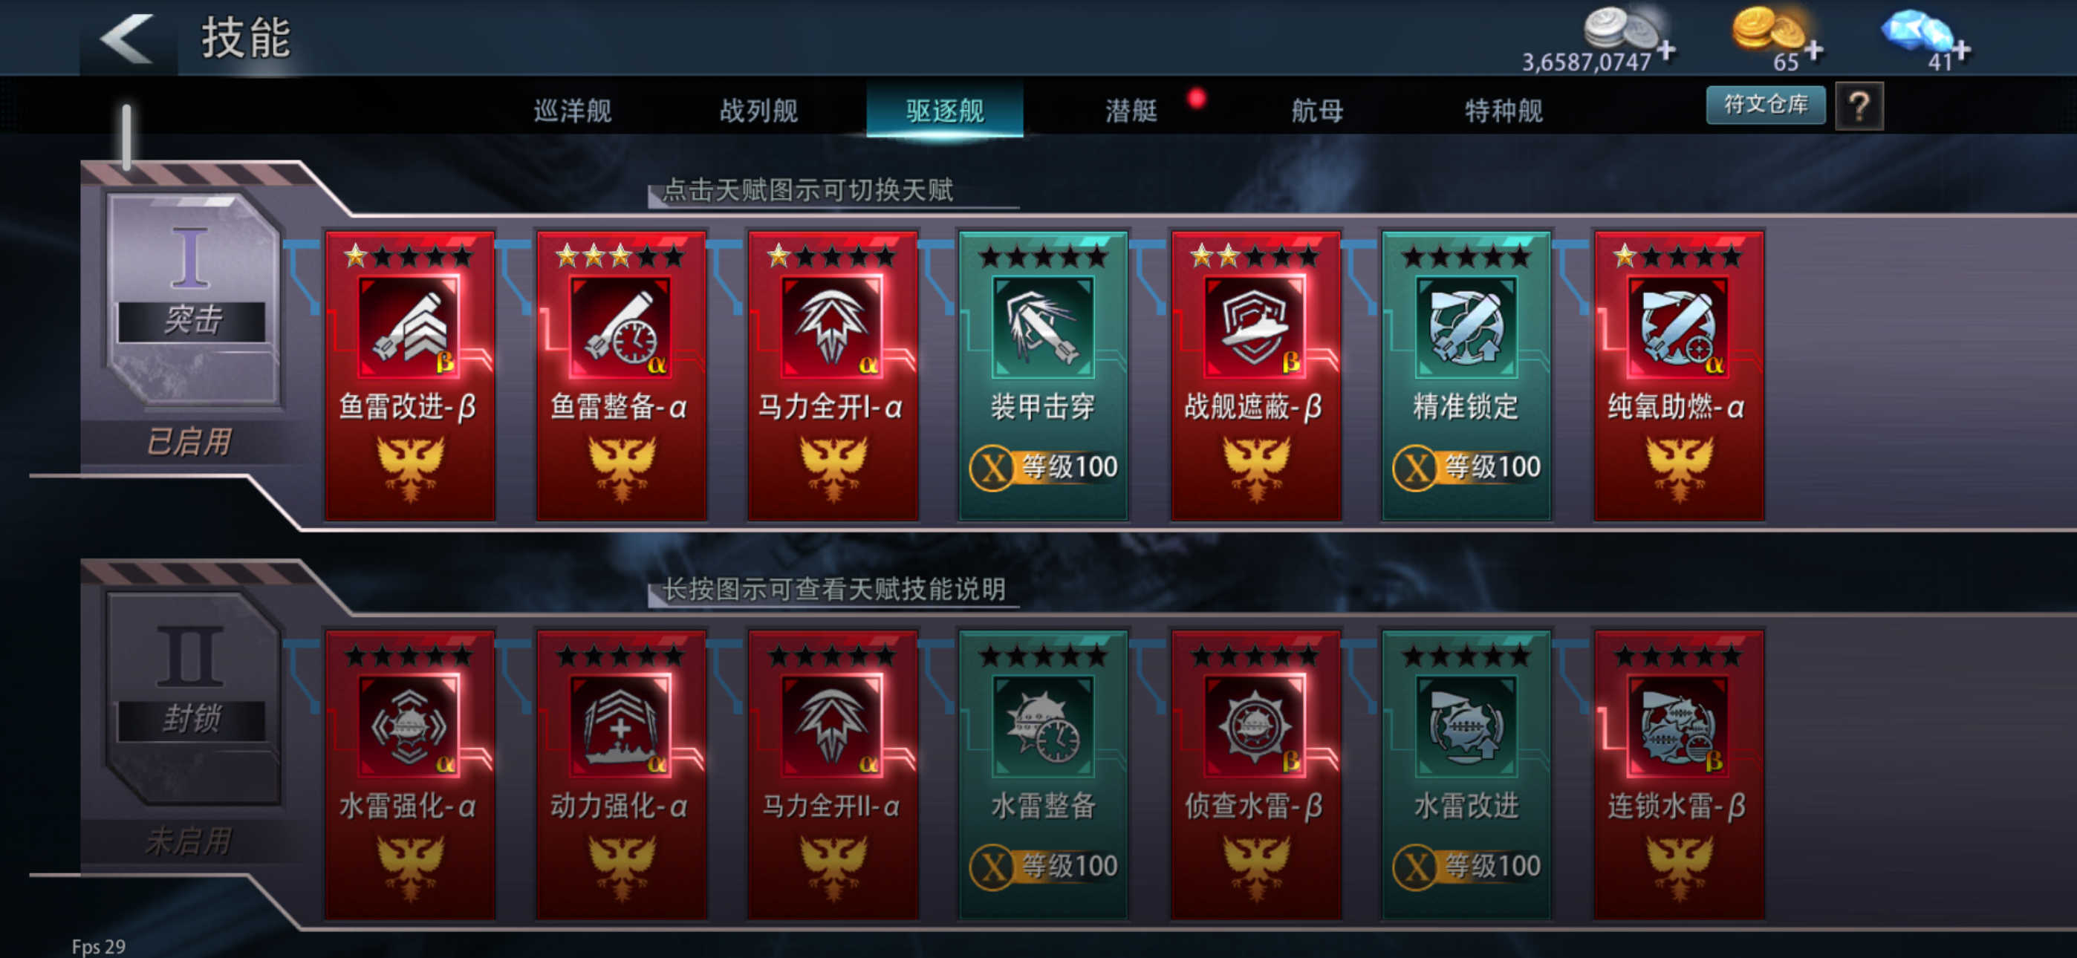The height and width of the screenshot is (958, 2077).
Task: Go back with the arrow icon
Action: coord(127,39)
